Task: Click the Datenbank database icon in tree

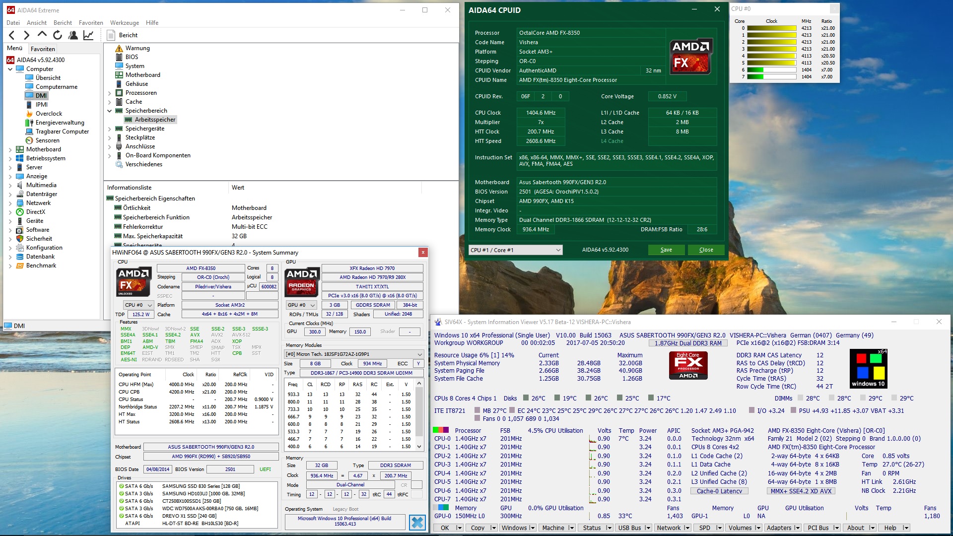Action: (20, 257)
